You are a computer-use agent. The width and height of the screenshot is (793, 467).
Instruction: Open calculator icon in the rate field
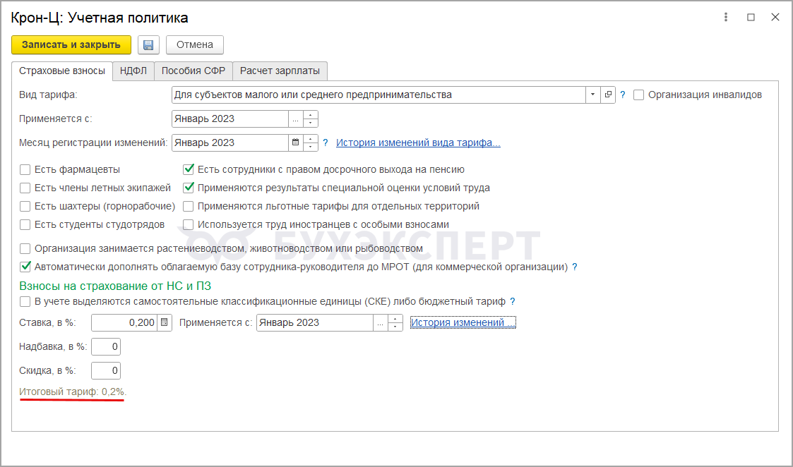pos(165,322)
